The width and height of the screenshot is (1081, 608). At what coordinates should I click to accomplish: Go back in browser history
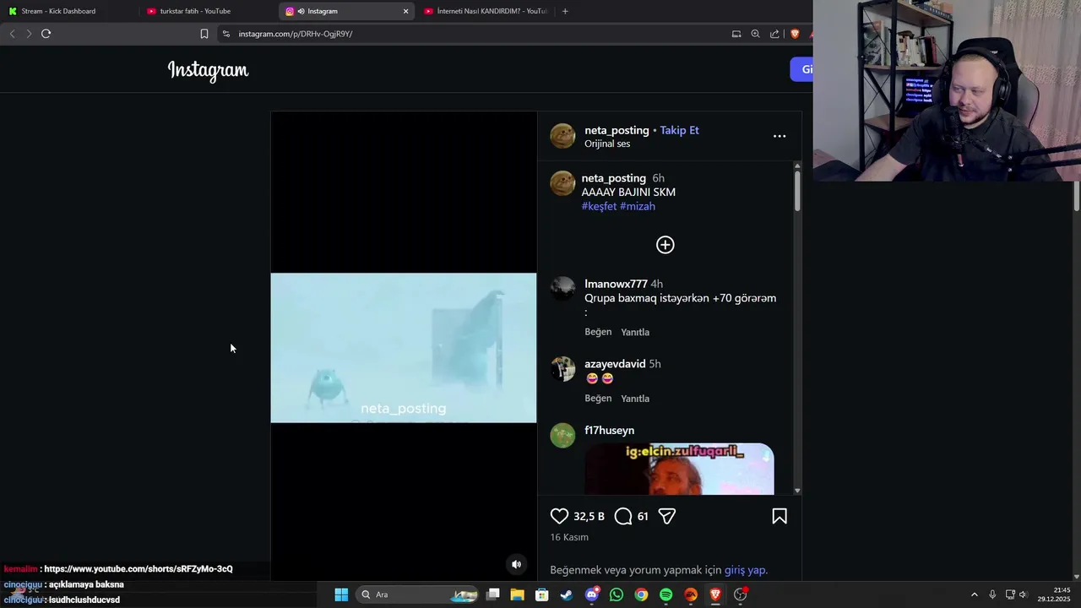pyautogui.click(x=12, y=34)
